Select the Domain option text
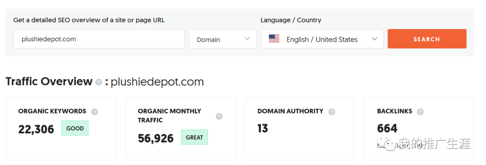This screenshot has height=165, width=486. click(x=208, y=39)
